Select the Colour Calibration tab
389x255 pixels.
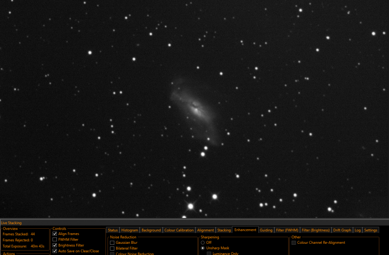(179, 230)
